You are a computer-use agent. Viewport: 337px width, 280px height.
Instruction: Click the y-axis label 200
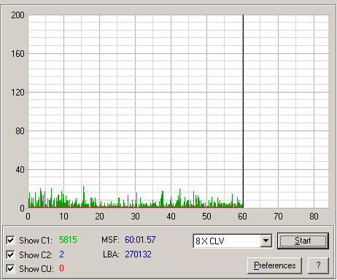point(18,15)
